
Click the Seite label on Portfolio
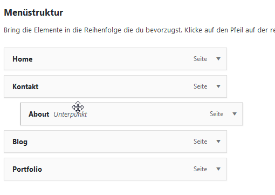coord(201,169)
